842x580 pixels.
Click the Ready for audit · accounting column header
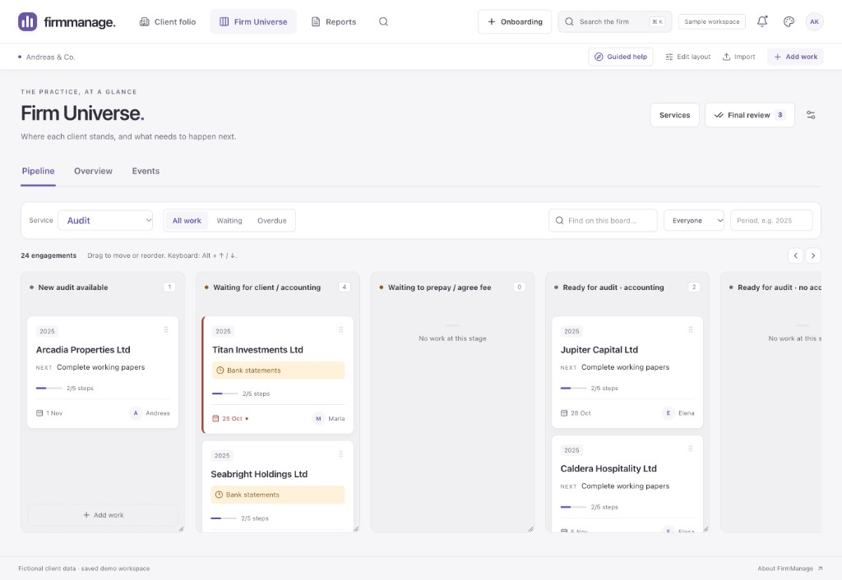[613, 288]
